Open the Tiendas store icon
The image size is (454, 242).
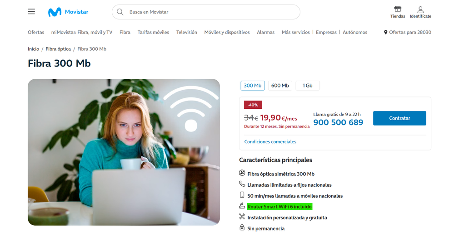pos(398,9)
